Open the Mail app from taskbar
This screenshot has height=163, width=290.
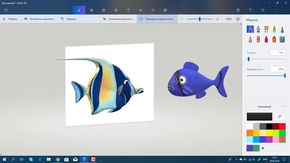(x=75, y=159)
